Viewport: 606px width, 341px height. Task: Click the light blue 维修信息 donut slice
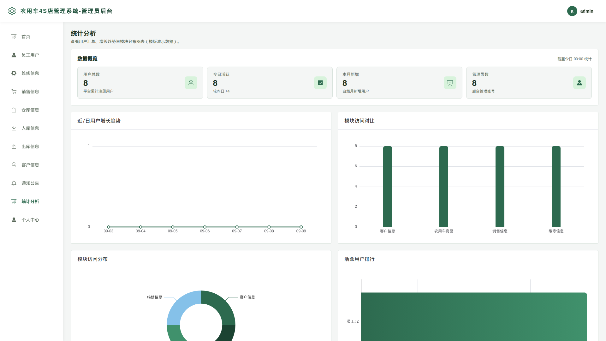tap(181, 305)
